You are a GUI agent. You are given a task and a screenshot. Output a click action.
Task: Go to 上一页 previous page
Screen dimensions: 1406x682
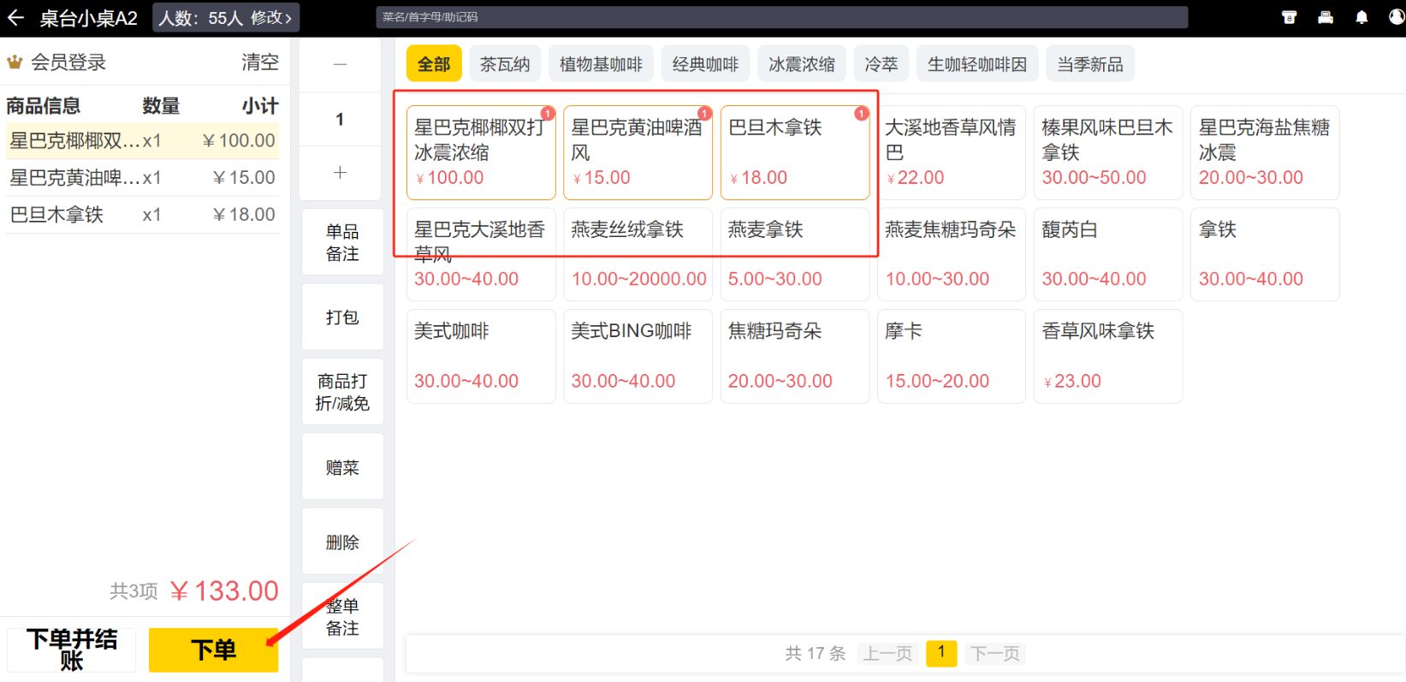pyautogui.click(x=887, y=654)
